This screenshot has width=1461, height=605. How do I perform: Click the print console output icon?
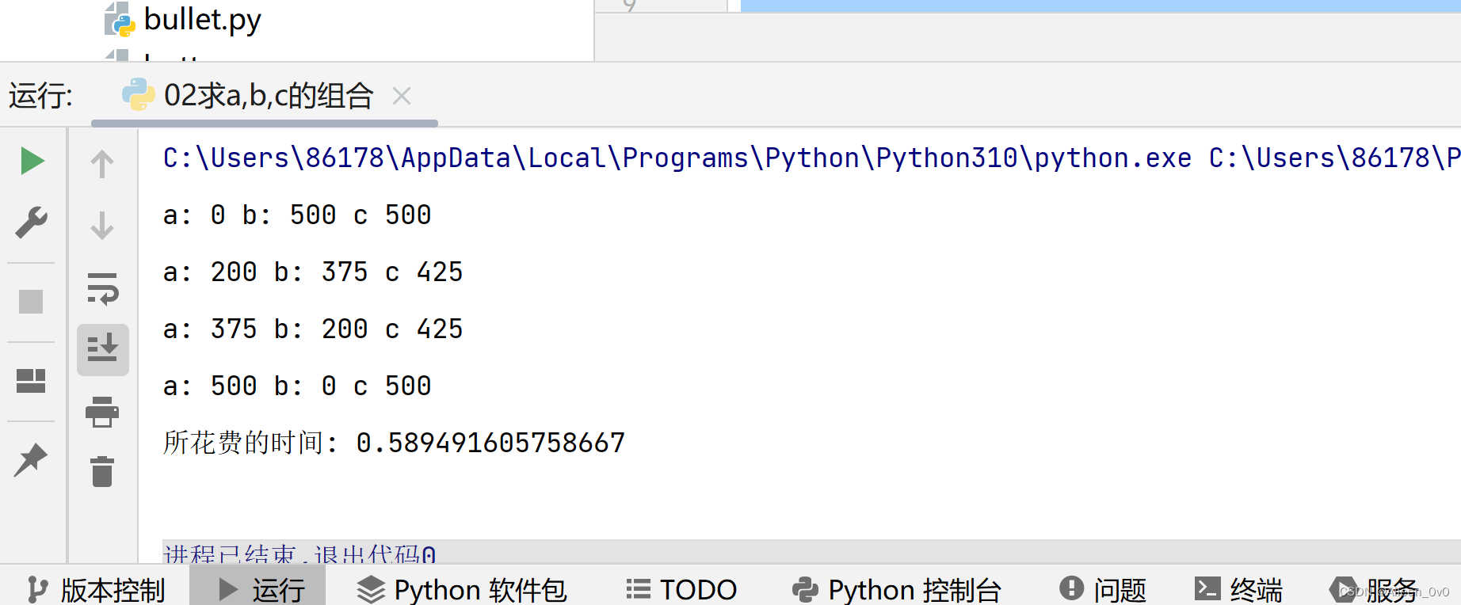pos(102,412)
